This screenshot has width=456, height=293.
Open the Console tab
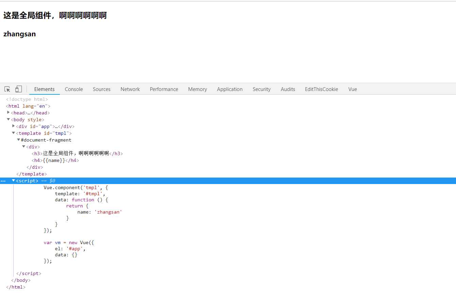(x=74, y=89)
